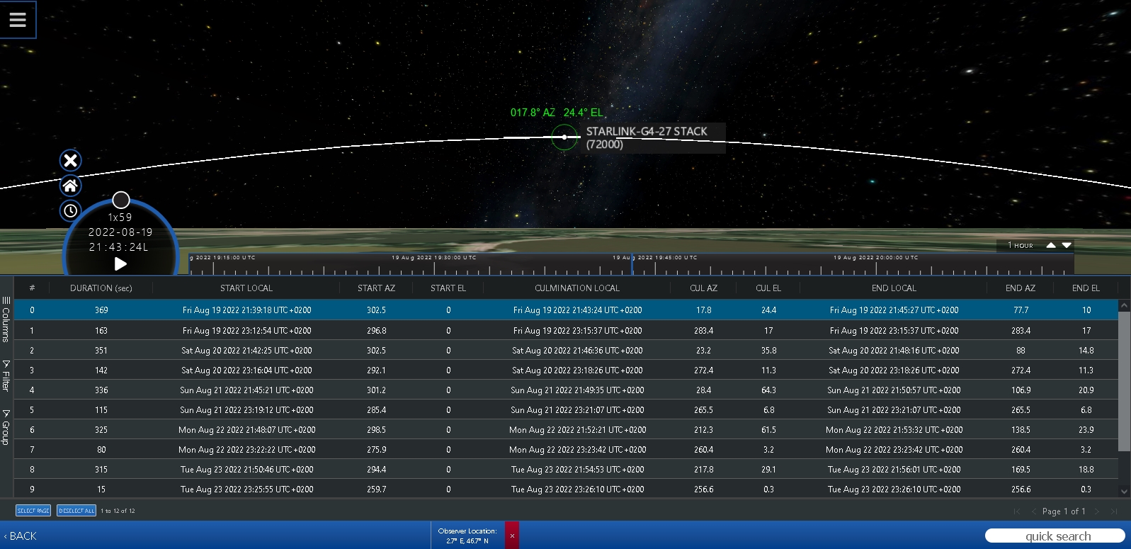Open the Columns side panel
Viewport: 1131px width, 549px height.
[x=6, y=319]
